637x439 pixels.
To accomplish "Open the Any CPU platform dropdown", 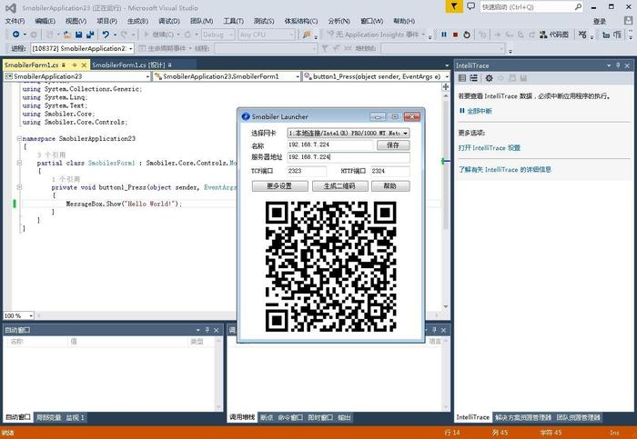I will [266, 35].
